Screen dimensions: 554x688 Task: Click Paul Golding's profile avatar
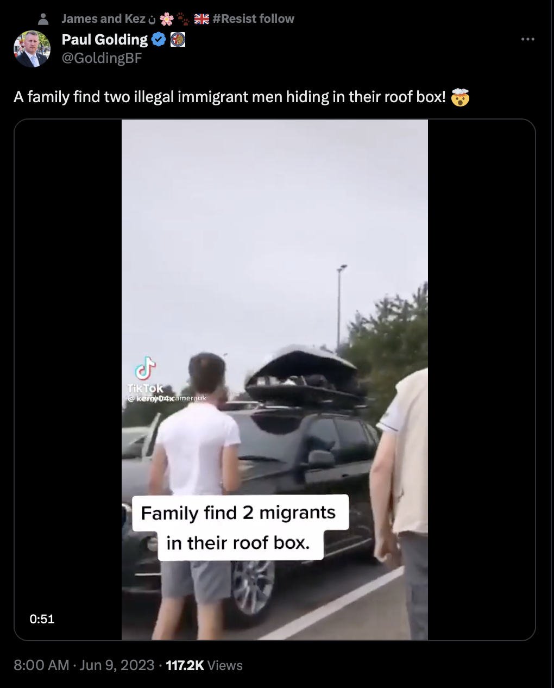tap(32, 49)
